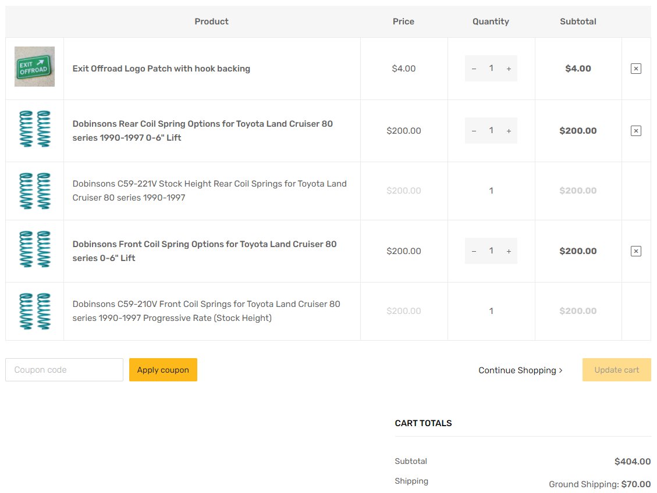Increase quantity of Front Coil Spring Options

[509, 251]
